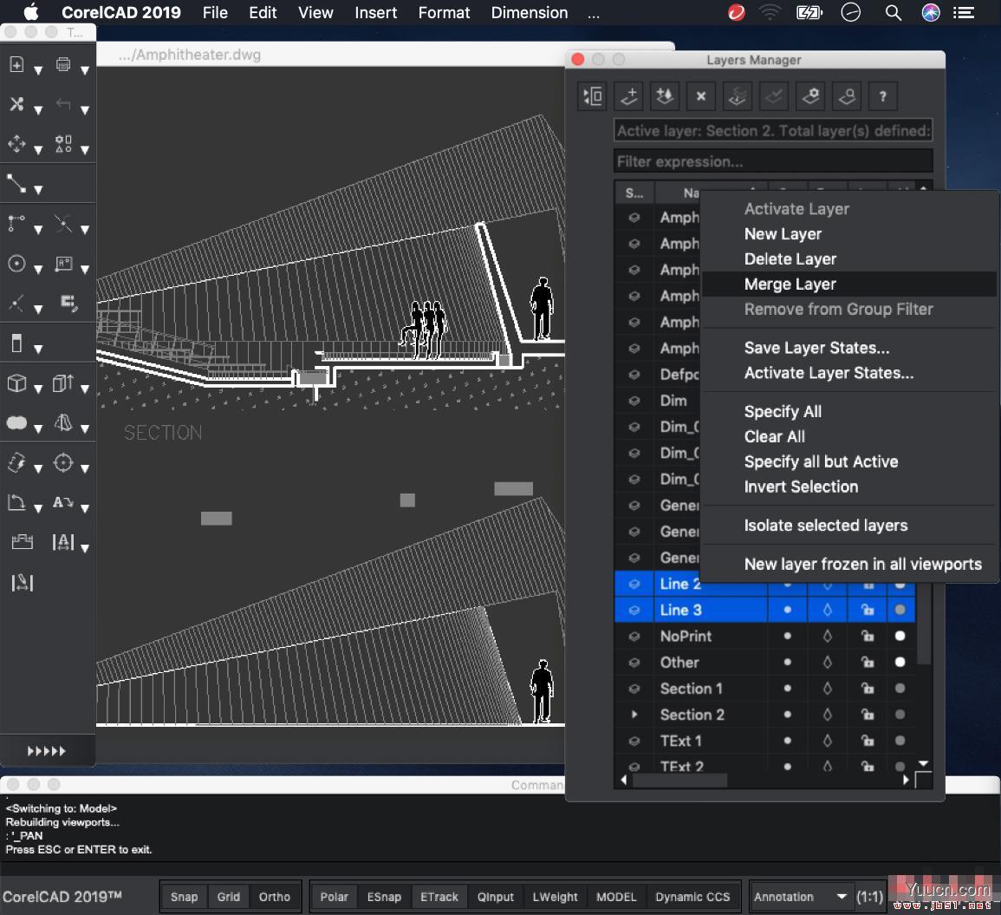Expand the Section 2 row arrow indicator
The height and width of the screenshot is (915, 1001).
coord(634,715)
